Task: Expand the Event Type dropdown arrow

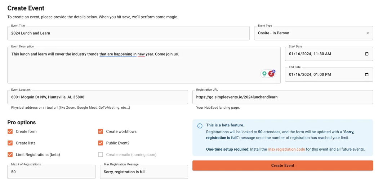Action: (x=368, y=33)
